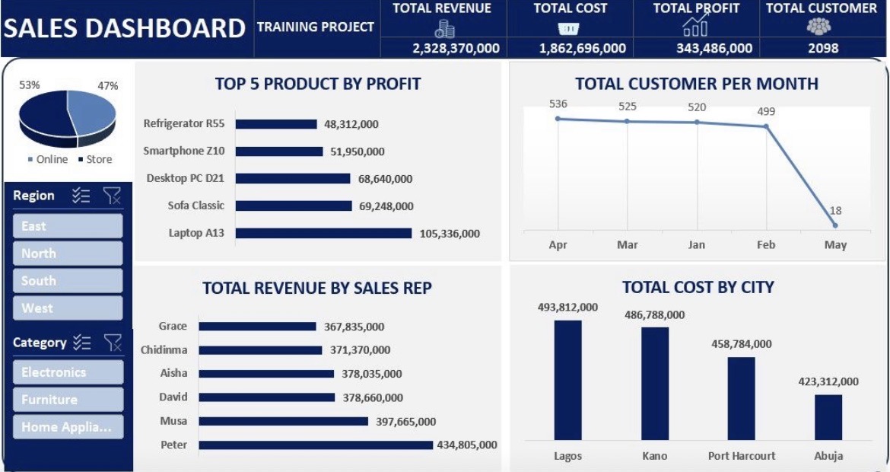
Task: Click the Sofa Classic profit bar
Action: pos(294,206)
